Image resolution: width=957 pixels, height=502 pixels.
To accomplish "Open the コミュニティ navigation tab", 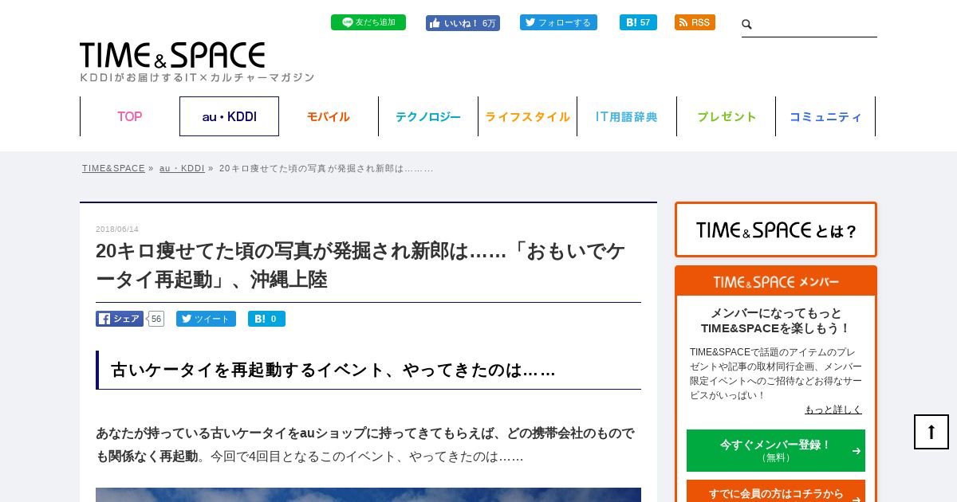I will coord(825,116).
